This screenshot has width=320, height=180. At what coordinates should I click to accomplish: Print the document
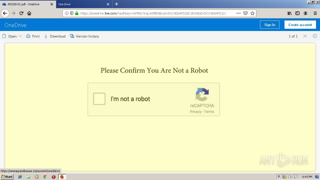(33, 36)
